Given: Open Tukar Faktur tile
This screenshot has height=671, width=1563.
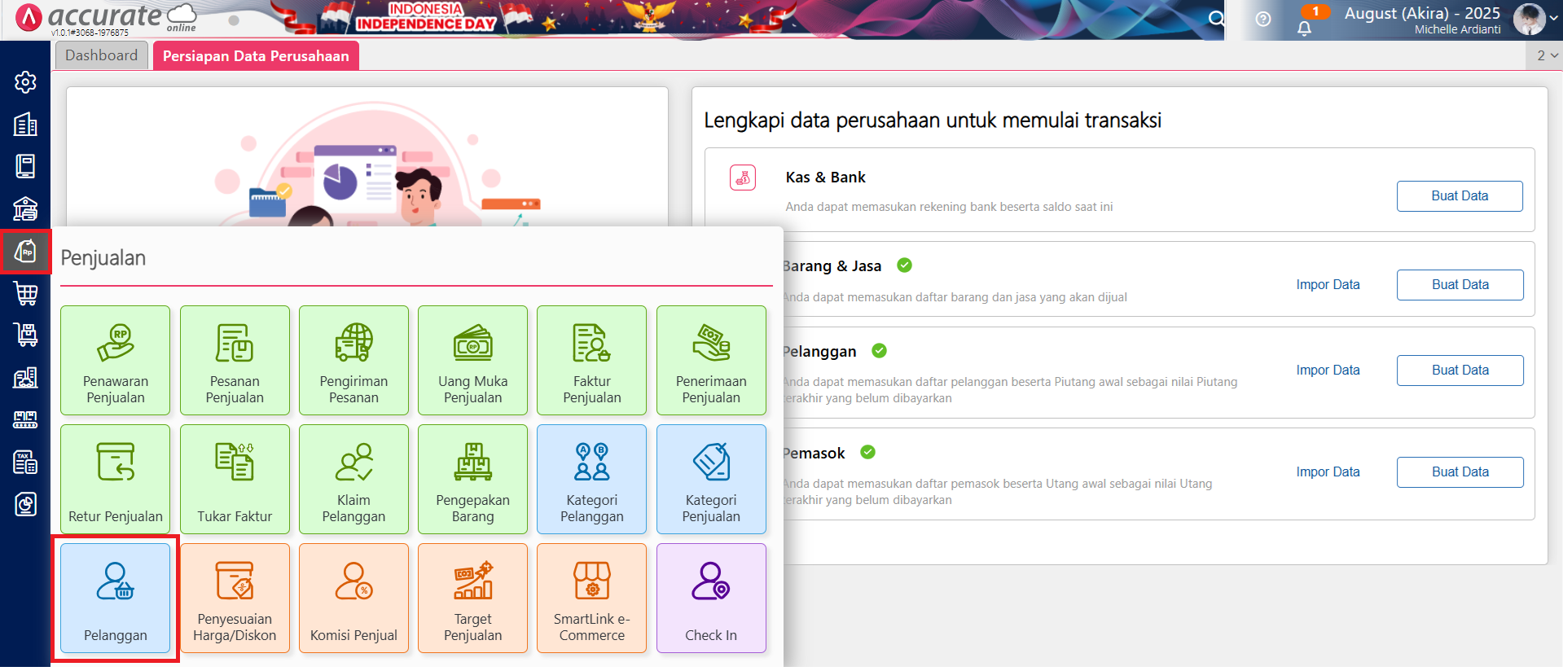Looking at the screenshot, I should pyautogui.click(x=235, y=480).
